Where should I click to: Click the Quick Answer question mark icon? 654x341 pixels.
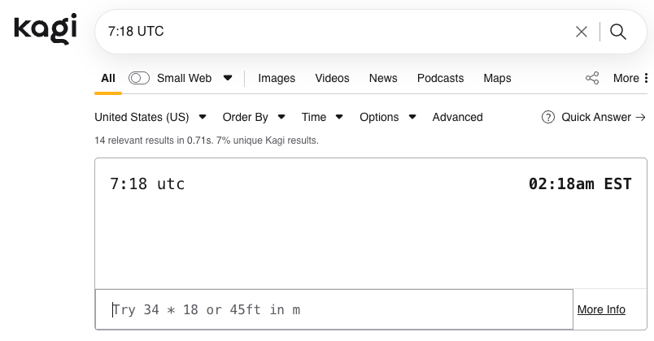coord(548,117)
